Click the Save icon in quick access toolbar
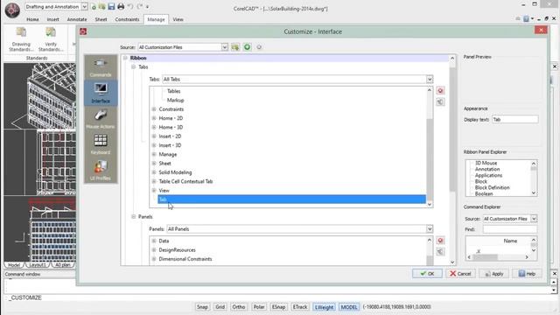Viewport: 560px width, 315px height. [111, 7]
